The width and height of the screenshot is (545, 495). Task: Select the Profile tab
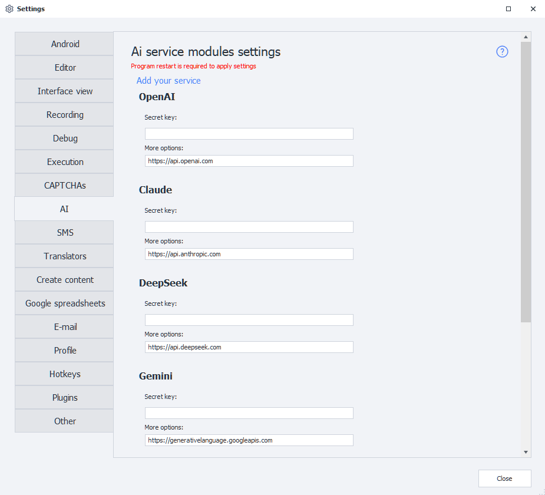[64, 351]
